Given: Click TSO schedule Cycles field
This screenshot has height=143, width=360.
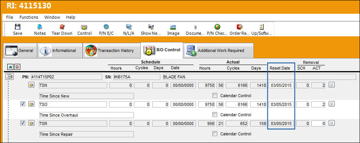Looking at the screenshot, I should click(x=142, y=104).
